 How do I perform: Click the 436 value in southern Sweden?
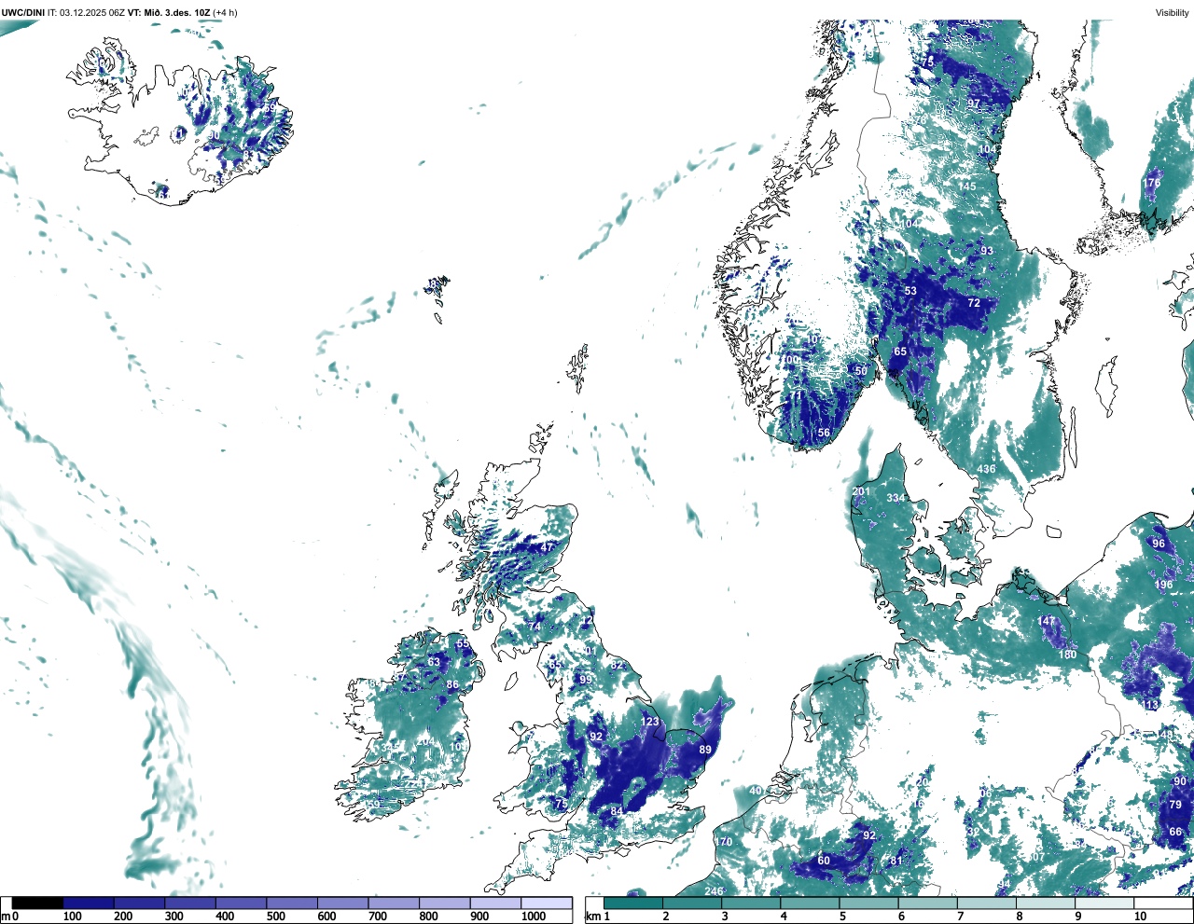coord(986,469)
